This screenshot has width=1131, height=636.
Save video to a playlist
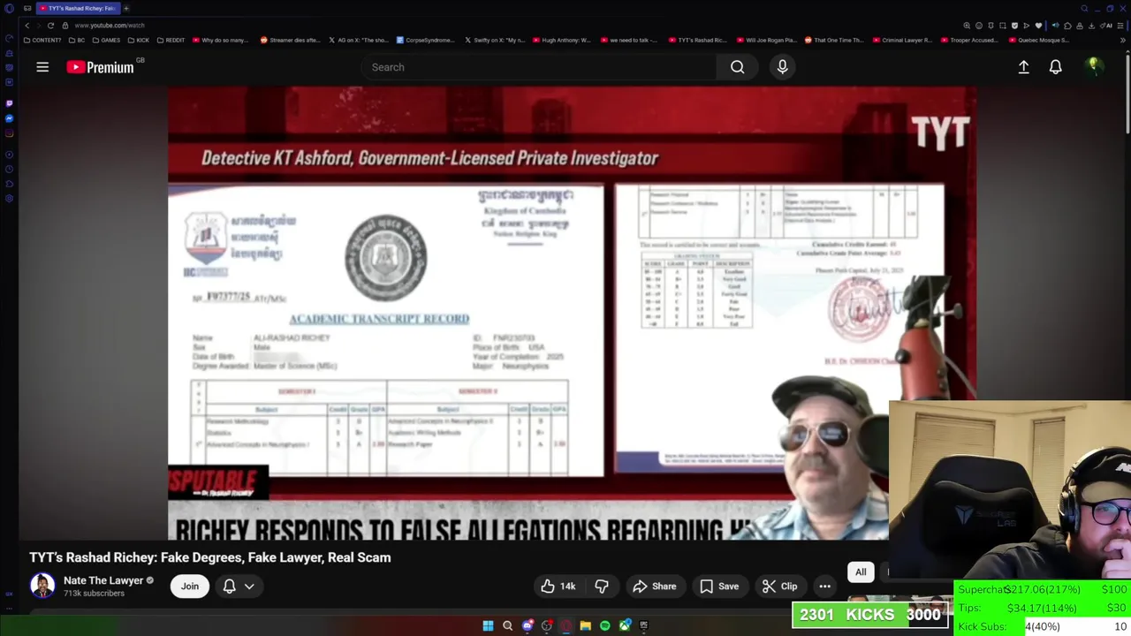click(718, 587)
